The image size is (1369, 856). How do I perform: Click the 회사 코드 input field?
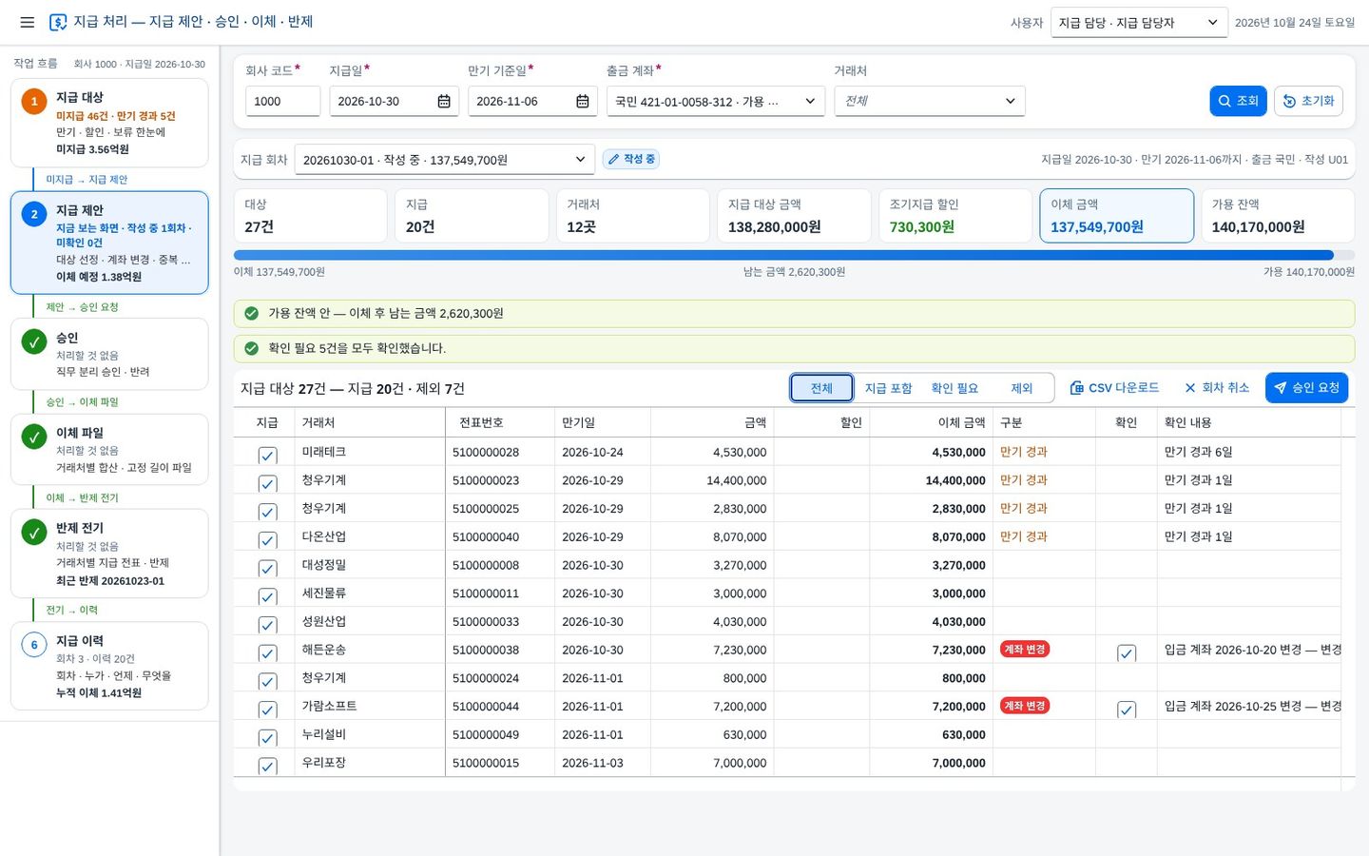tap(282, 101)
